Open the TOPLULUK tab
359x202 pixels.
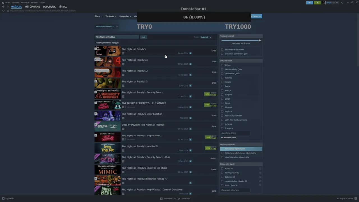49,7
